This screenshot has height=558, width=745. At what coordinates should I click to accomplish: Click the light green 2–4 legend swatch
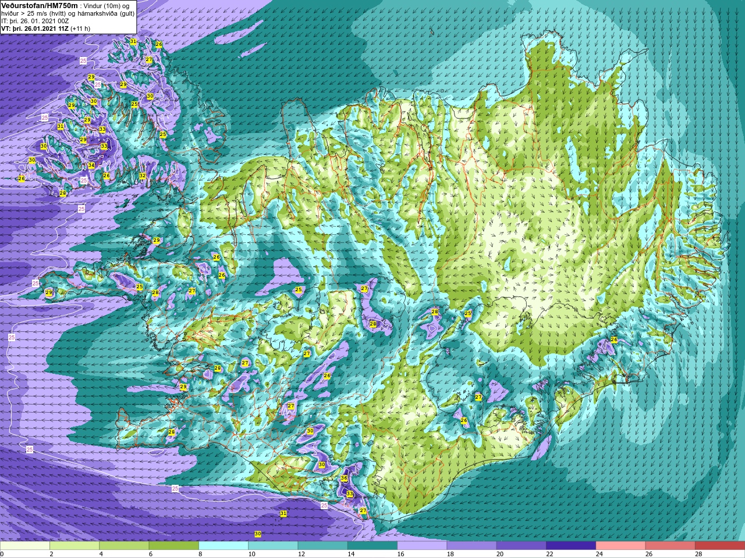tap(74, 546)
